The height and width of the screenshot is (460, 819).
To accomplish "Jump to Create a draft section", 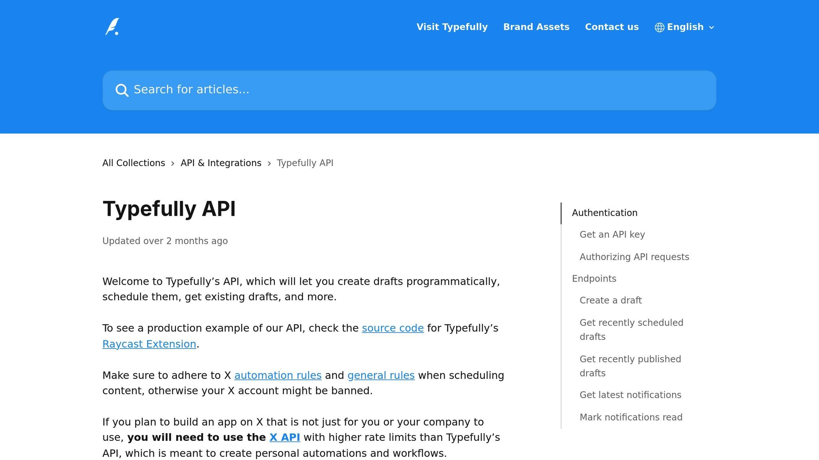I will click(x=610, y=300).
